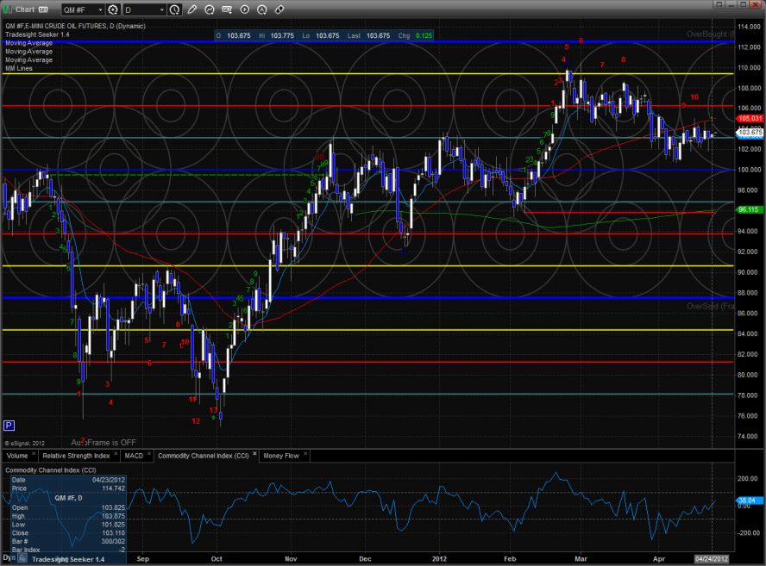766x566 pixels.
Task: Click the circled A icon in toolbar
Action: pos(263,9)
